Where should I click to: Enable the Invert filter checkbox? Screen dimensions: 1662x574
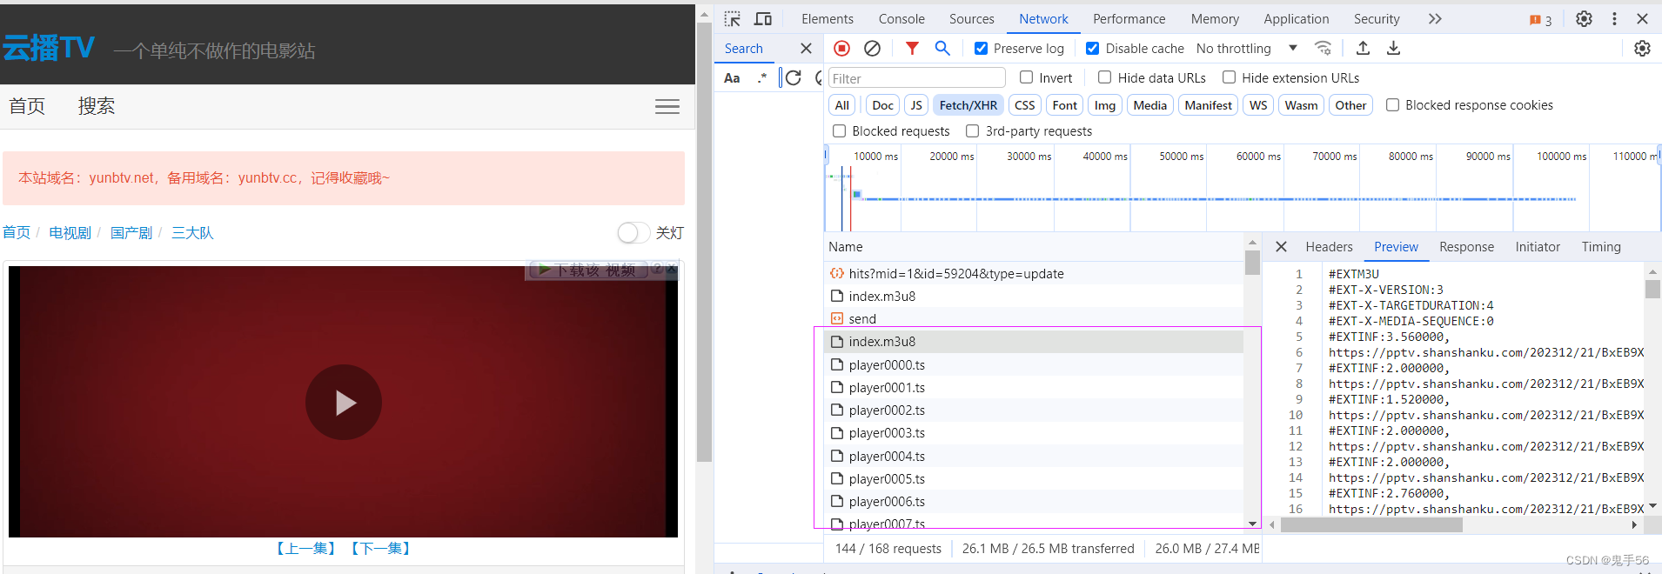coord(1027,77)
